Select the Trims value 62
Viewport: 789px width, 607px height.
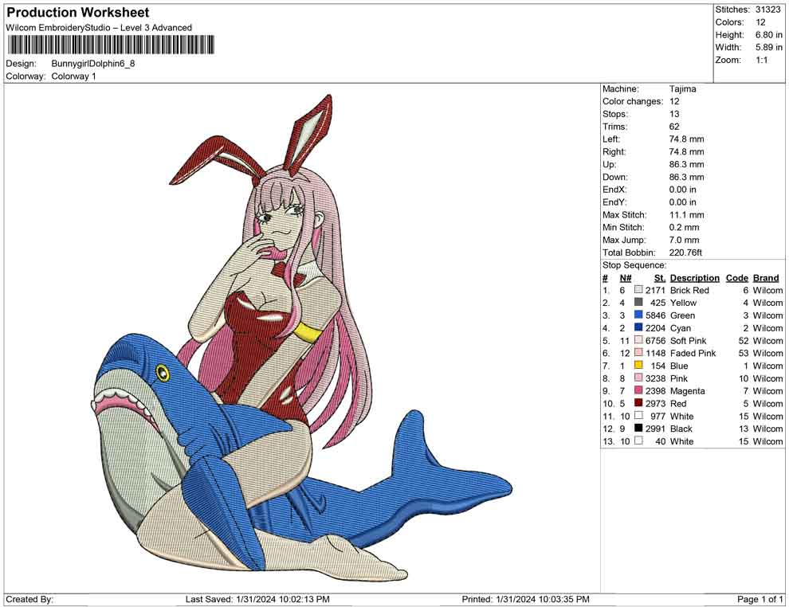click(674, 127)
